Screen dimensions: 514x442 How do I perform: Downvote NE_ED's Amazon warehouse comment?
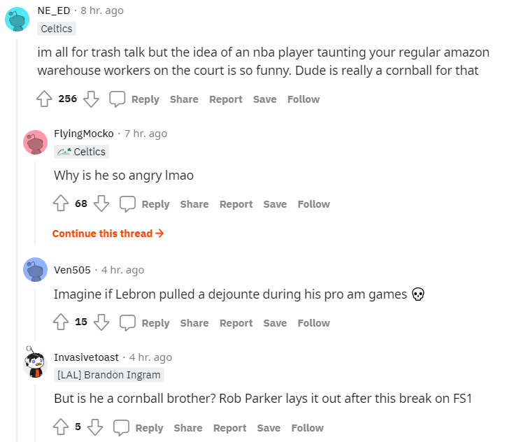coord(91,99)
